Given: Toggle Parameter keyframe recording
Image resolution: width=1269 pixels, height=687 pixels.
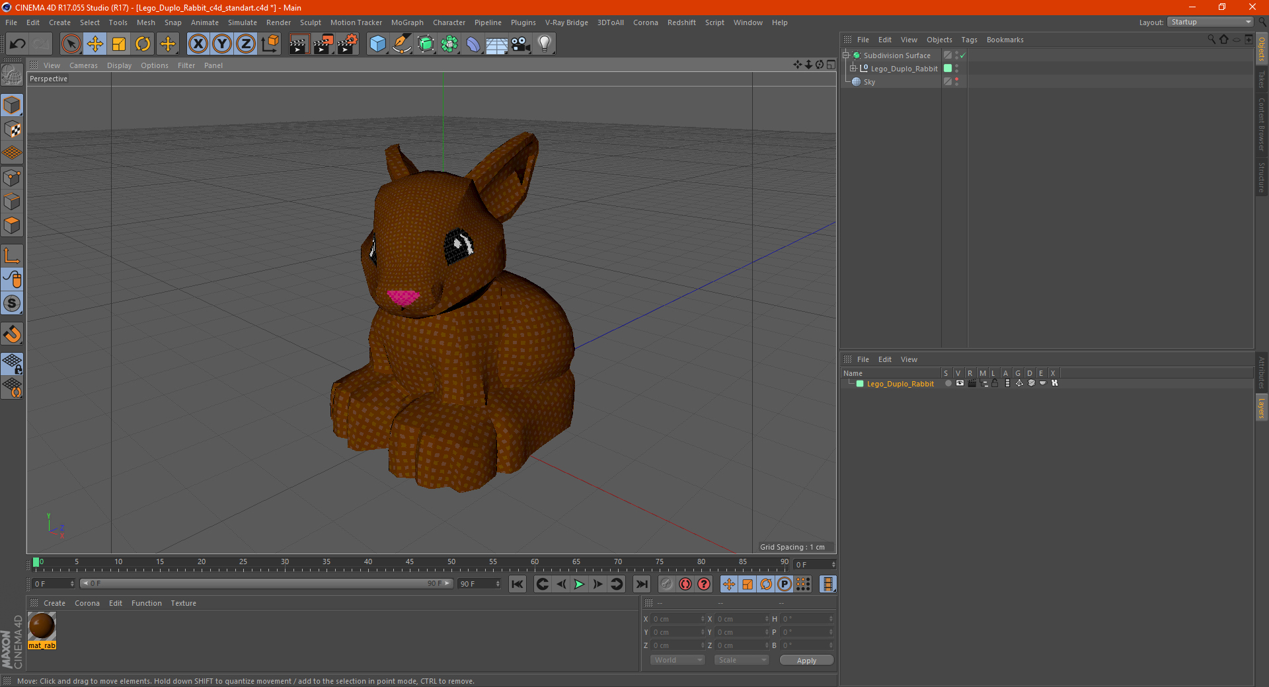Looking at the screenshot, I should pos(785,584).
